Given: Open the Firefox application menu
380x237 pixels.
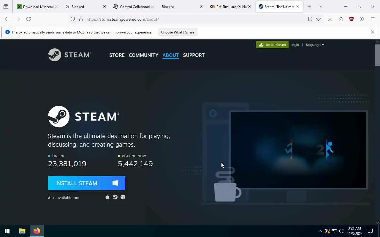Looking at the screenshot, I should (373, 19).
